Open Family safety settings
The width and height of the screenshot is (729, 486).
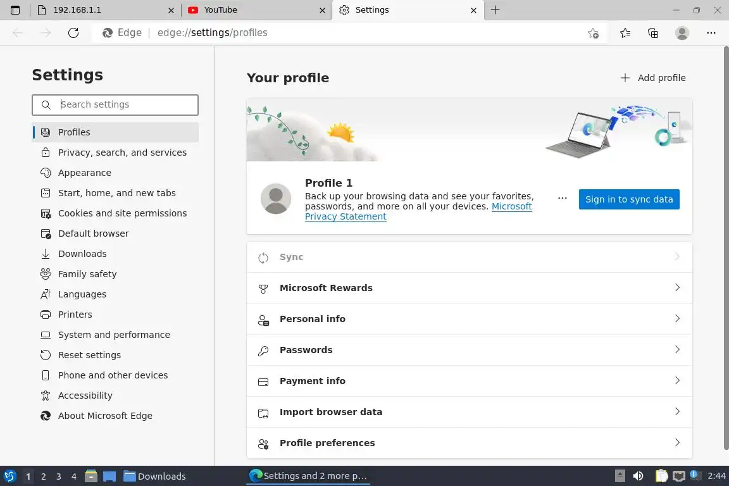pos(115,274)
